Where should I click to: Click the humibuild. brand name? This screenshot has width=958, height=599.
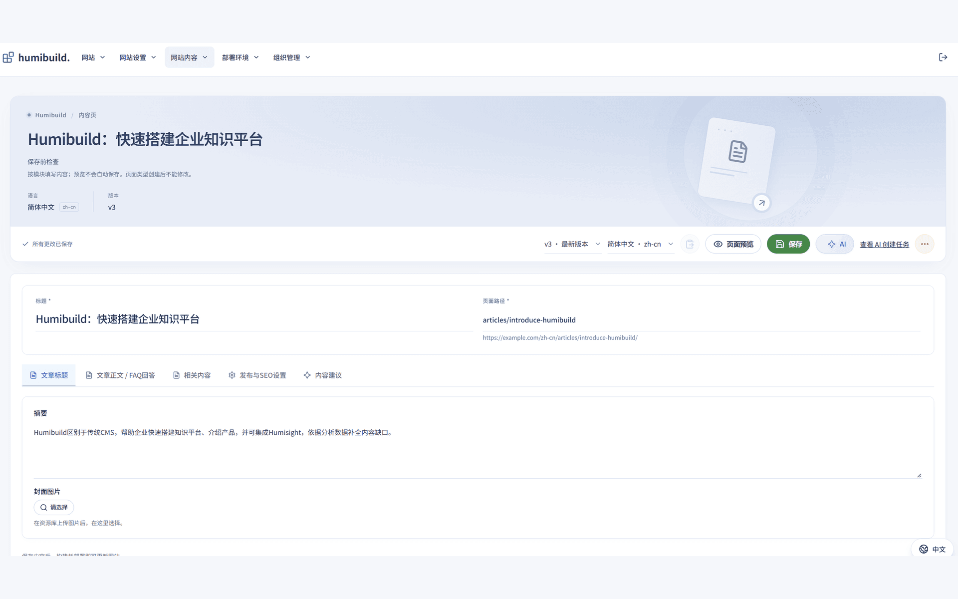pos(44,57)
